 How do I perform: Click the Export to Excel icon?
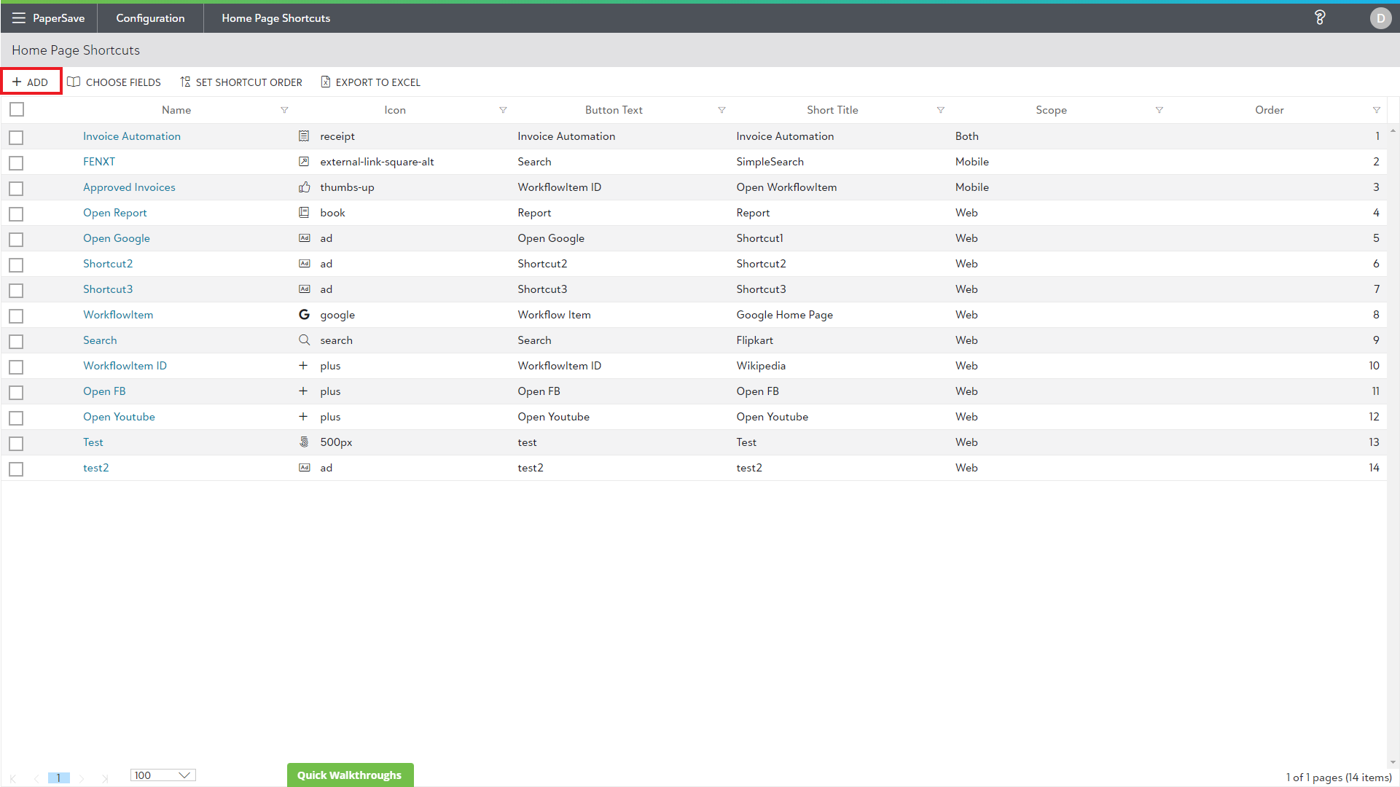coord(326,82)
